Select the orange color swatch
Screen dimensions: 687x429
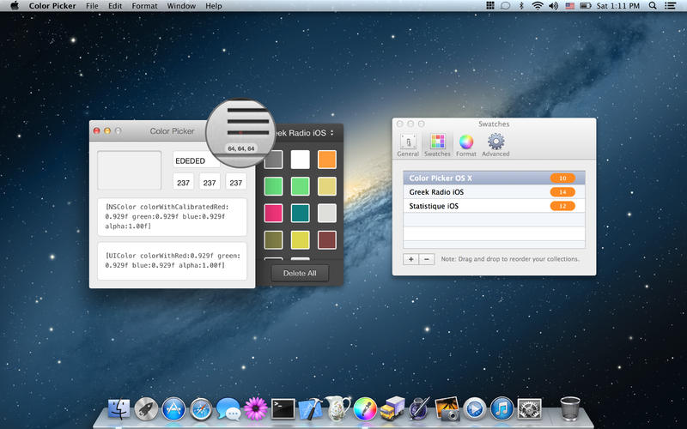(x=327, y=160)
